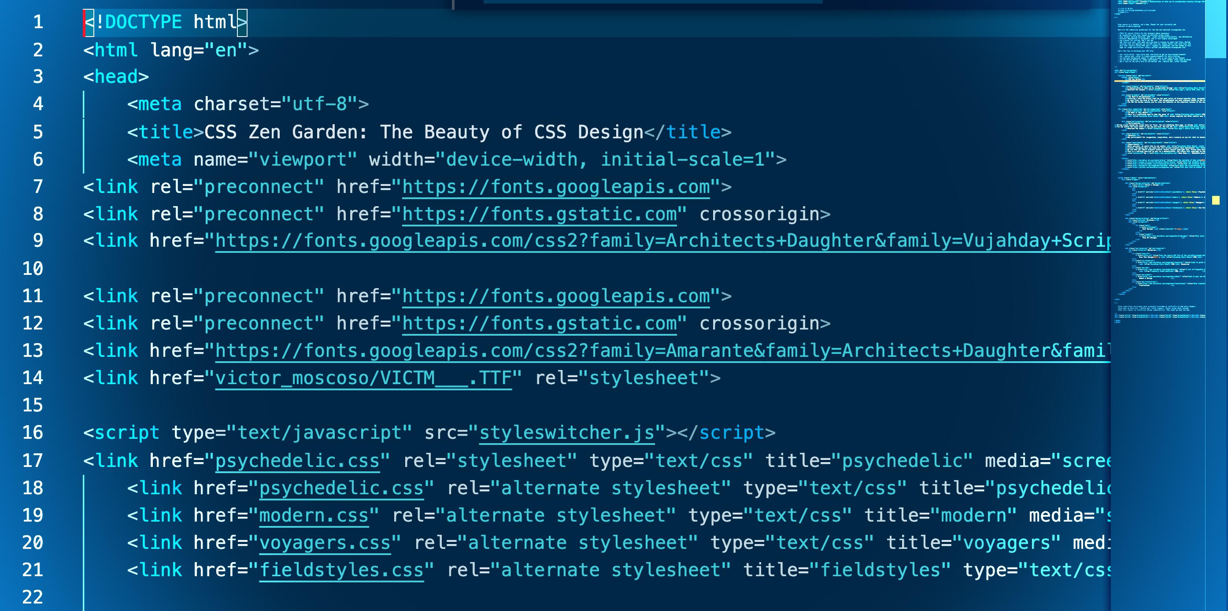The image size is (1228, 611).
Task: Open psychedelic.css link on line 18
Action: tap(341, 488)
